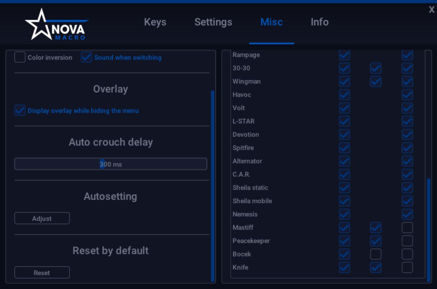Toggle the first Devotion checkbox
Viewport: 437px width, 289px height.
(344, 135)
